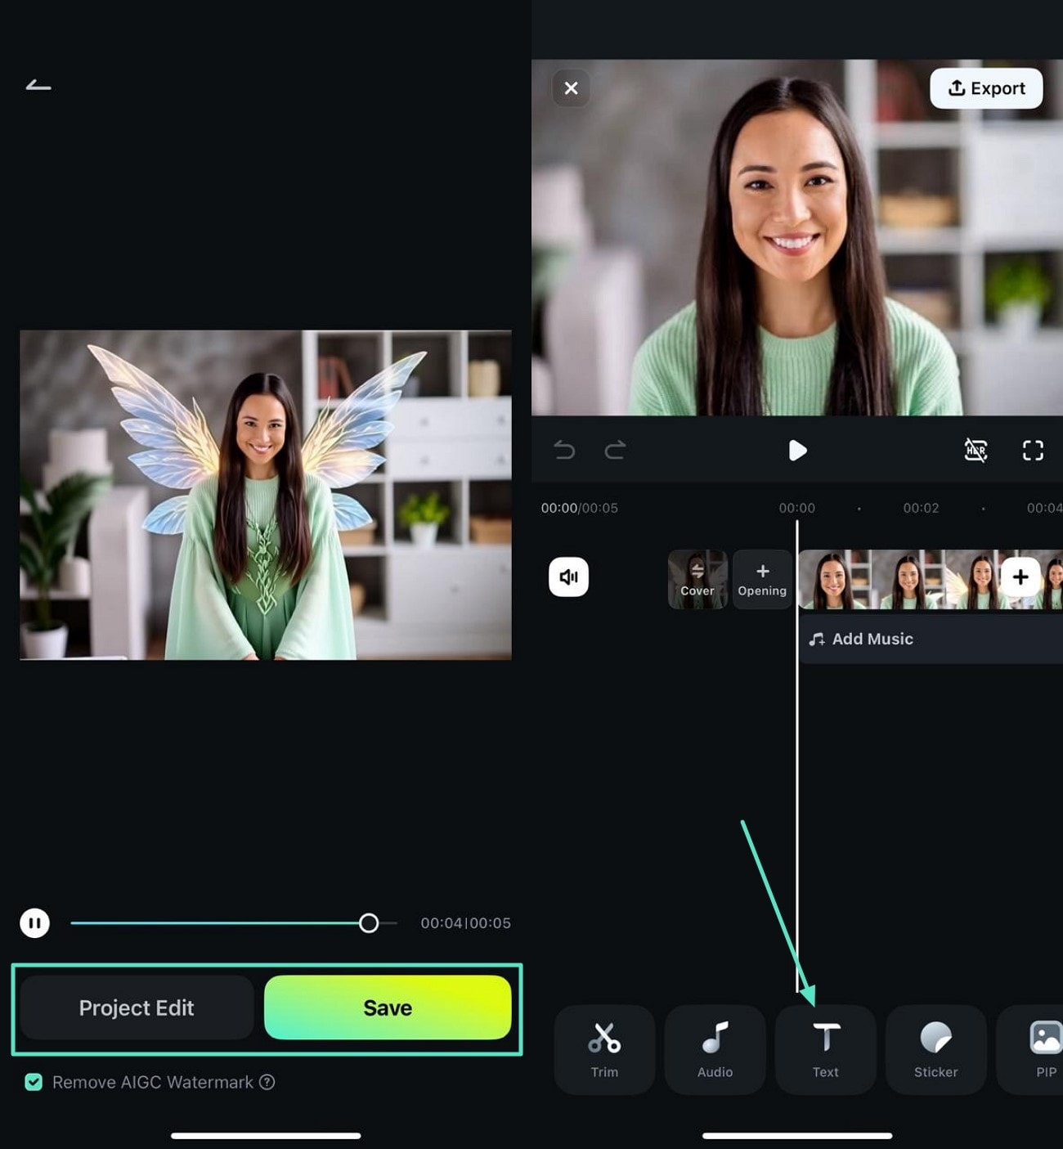Go back using the arrow icon
This screenshot has width=1063, height=1149.
click(x=38, y=85)
